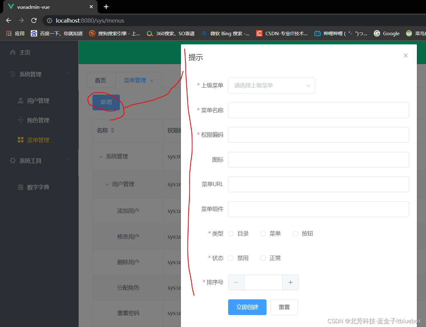The height and width of the screenshot is (327, 426).
Task: Open the 微软 Bing 搜索 bookmark
Action: pos(226,33)
